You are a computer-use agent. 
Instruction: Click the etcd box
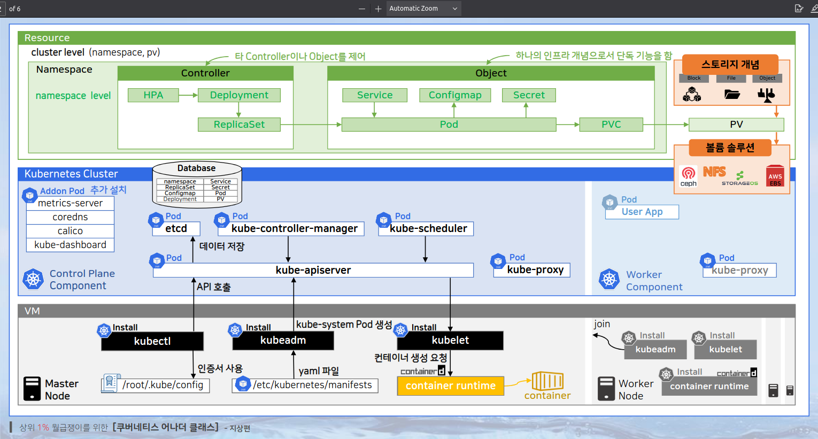[x=176, y=229]
